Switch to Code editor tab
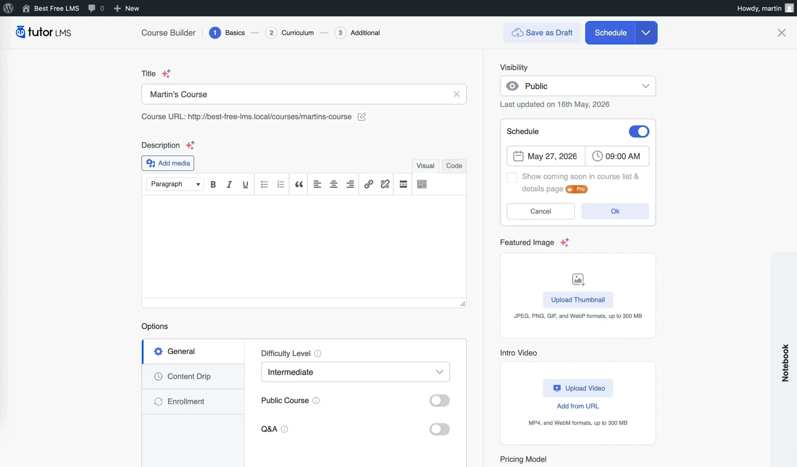Viewport: 797px width, 467px height. coord(454,166)
